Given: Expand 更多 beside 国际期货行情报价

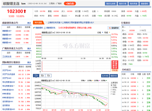Looking at the screenshot, I should click(x=29, y=62).
